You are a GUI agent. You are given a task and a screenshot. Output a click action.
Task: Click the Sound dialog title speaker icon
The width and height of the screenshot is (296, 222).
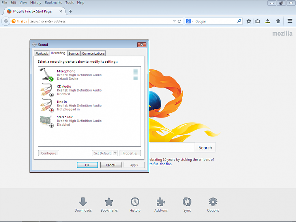[34, 45]
